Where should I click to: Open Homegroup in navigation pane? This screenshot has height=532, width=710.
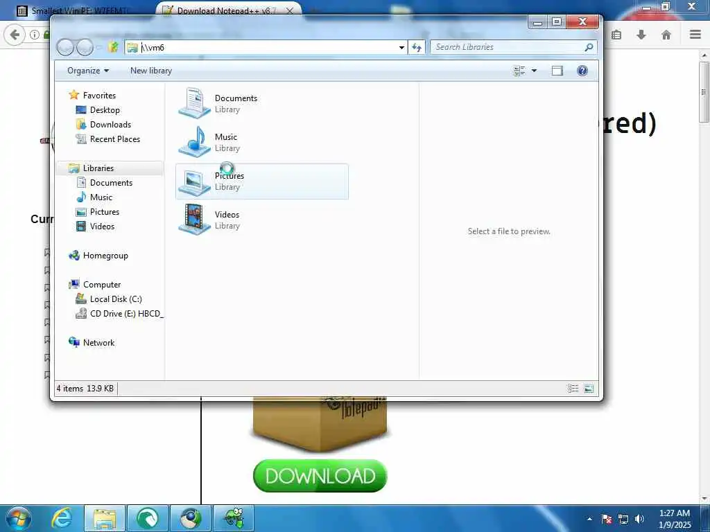105,256
